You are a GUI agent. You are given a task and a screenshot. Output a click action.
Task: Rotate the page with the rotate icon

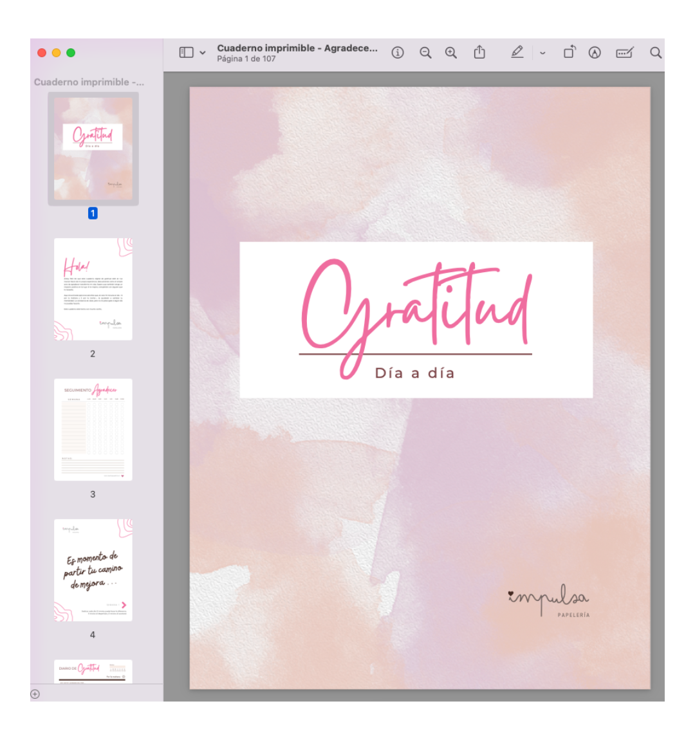point(570,53)
